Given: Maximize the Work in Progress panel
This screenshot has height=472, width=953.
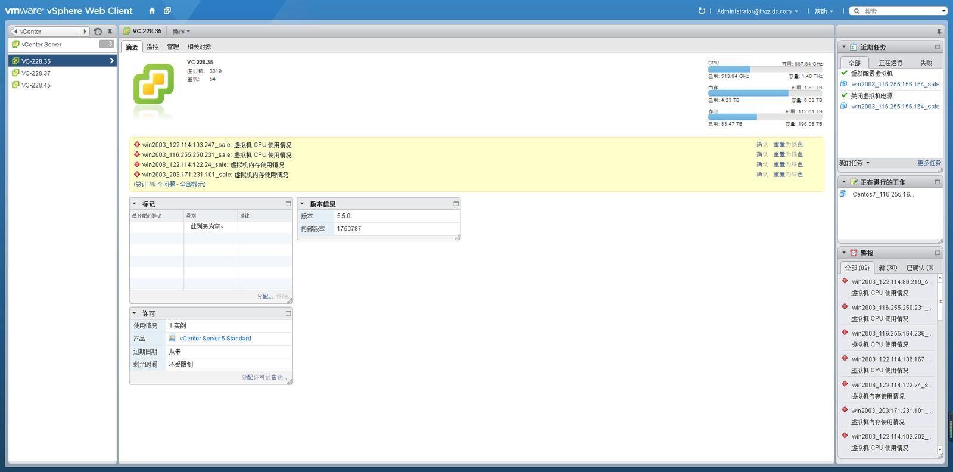Looking at the screenshot, I should click(938, 182).
